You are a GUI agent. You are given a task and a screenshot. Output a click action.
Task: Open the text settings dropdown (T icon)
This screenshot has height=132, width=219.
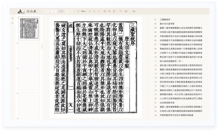pyautogui.click(x=120, y=11)
